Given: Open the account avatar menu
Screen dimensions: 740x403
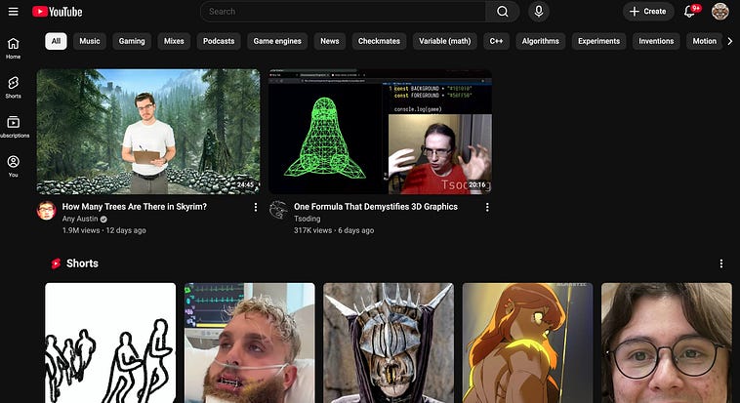Looking at the screenshot, I should point(720,12).
